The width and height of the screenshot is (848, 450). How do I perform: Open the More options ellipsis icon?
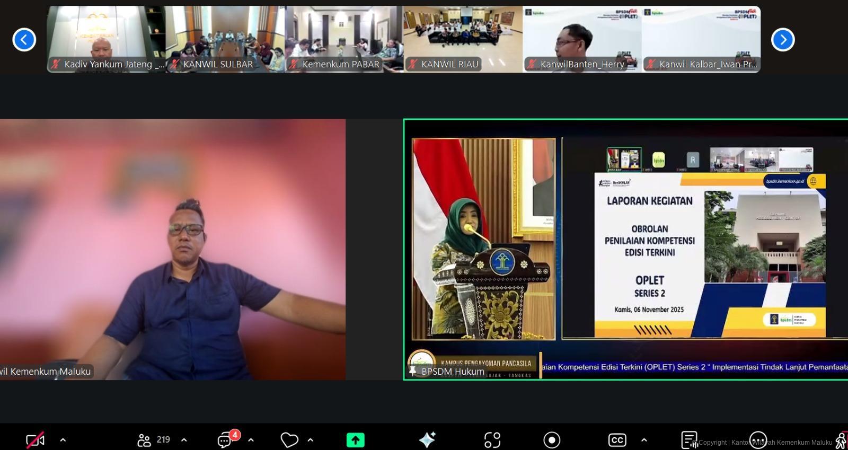point(758,440)
